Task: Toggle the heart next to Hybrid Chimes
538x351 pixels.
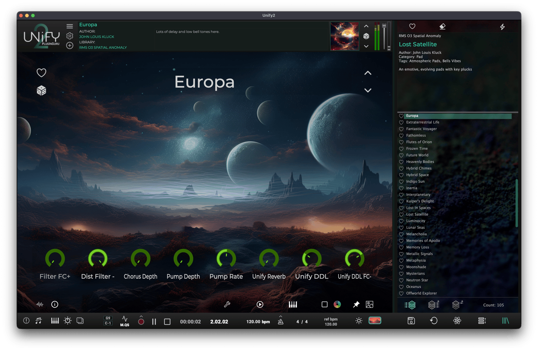Action: point(401,169)
